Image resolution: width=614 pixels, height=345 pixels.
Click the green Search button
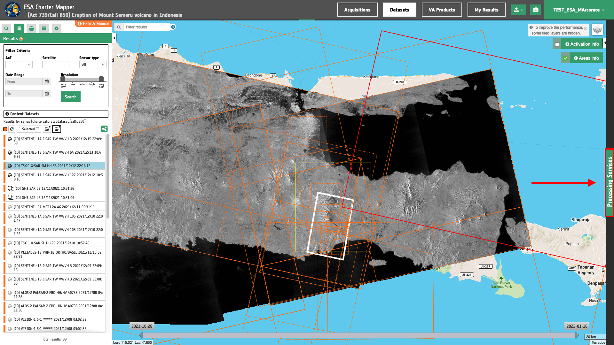pyautogui.click(x=71, y=97)
